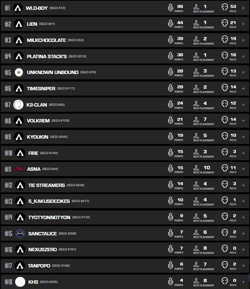
Task: Click best placement podium icon for TIMESNIPER
Action: pos(196,88)
